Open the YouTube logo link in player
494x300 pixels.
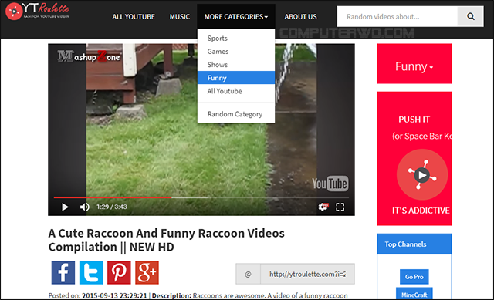(x=330, y=184)
